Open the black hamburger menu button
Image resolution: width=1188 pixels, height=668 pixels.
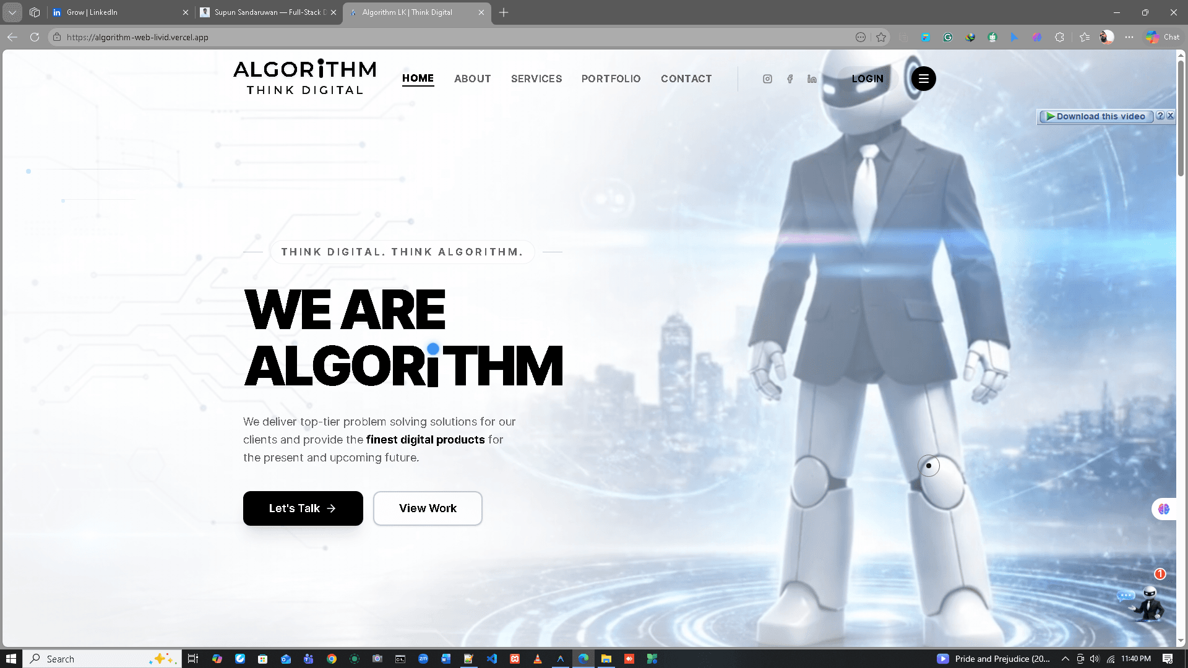923,79
